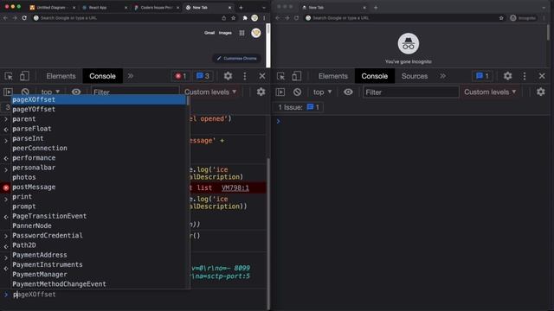Choose PaymentManager autocomplete suggestion
The width and height of the screenshot is (554, 311).
[99, 275]
